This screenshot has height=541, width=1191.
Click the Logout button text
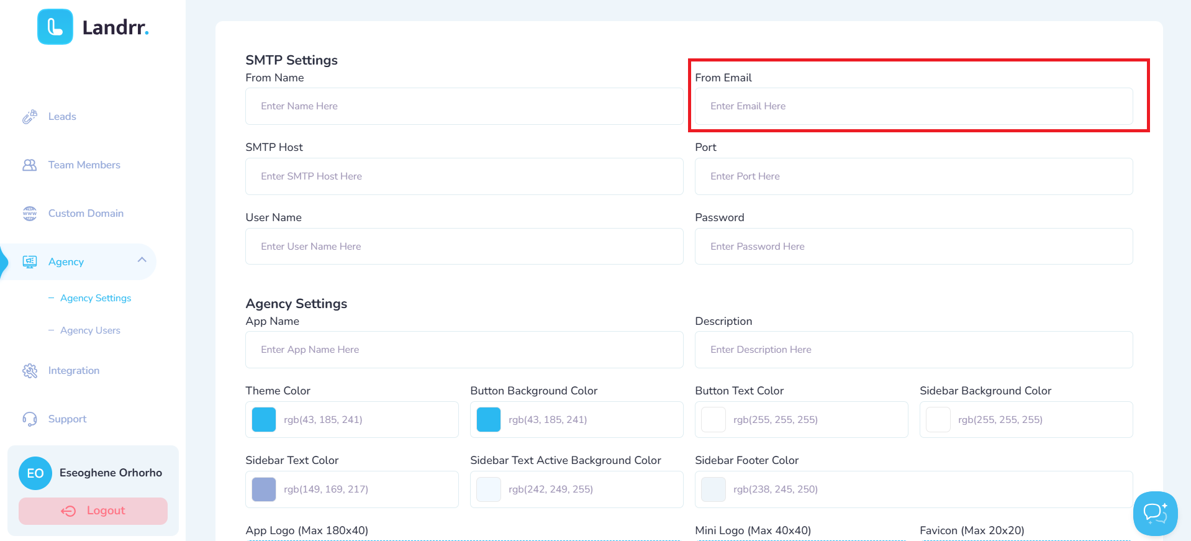106,511
